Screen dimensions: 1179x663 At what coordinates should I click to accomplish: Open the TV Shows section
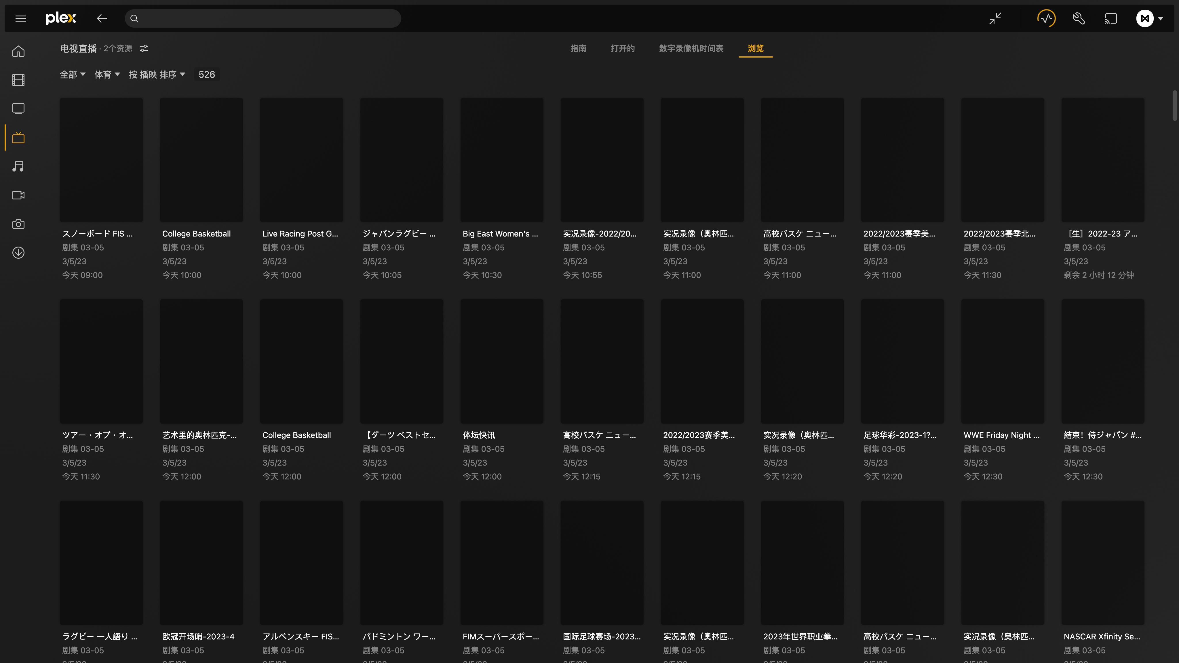click(18, 109)
